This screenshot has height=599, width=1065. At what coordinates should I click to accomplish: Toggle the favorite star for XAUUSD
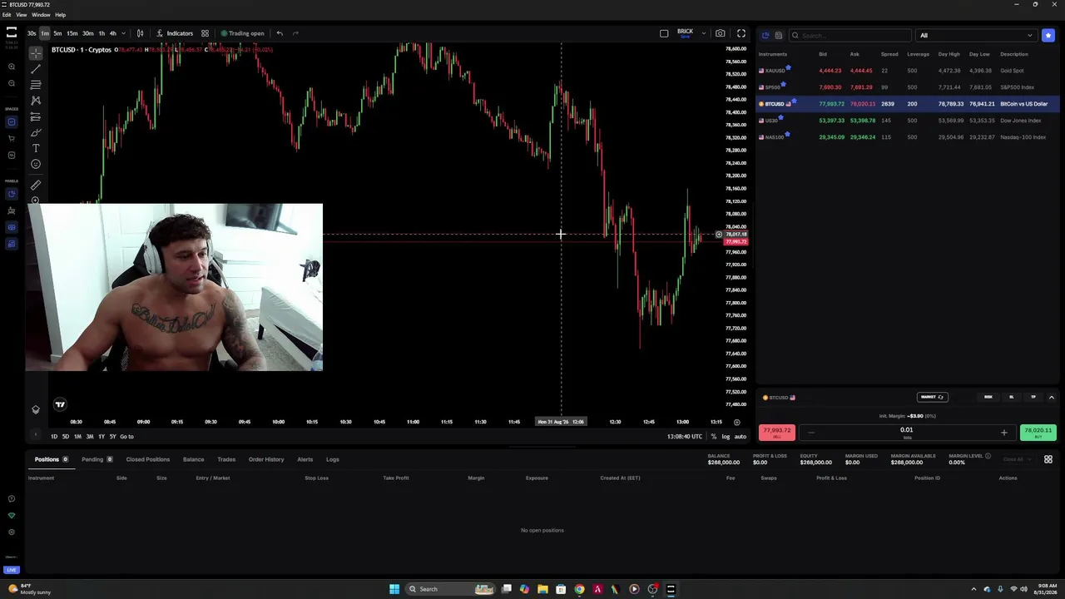pos(788,67)
